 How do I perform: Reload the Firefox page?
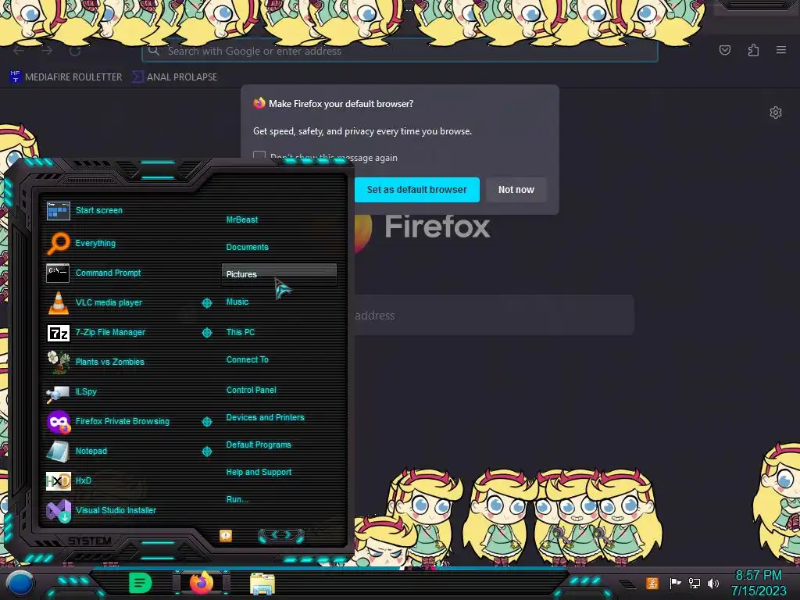pos(75,51)
